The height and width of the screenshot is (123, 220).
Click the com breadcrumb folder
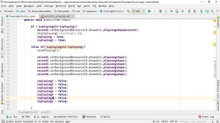[76, 11]
